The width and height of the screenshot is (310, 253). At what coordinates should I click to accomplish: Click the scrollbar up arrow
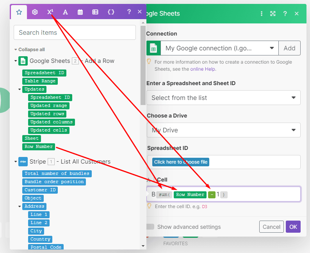point(143,23)
